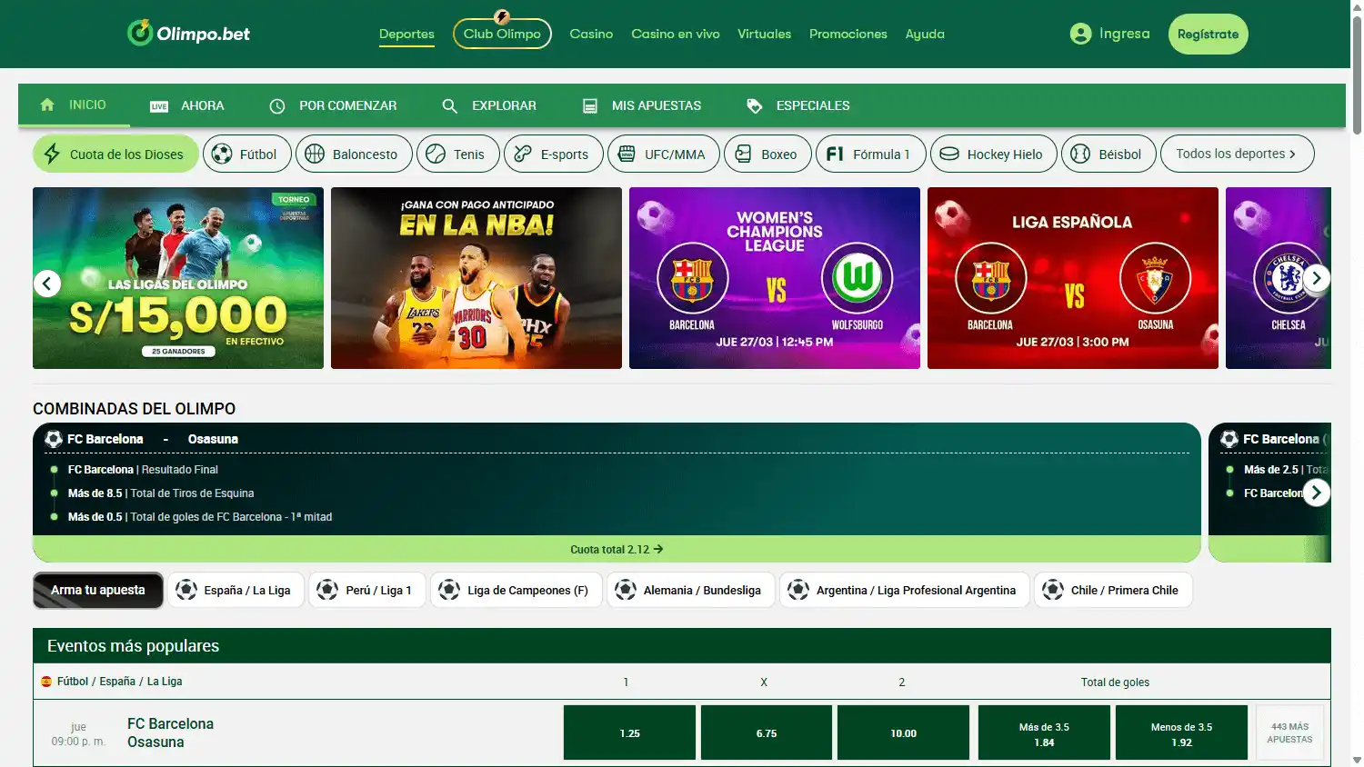The height and width of the screenshot is (767, 1364).
Task: Switch to EXPLORAR tab
Action: point(489,105)
